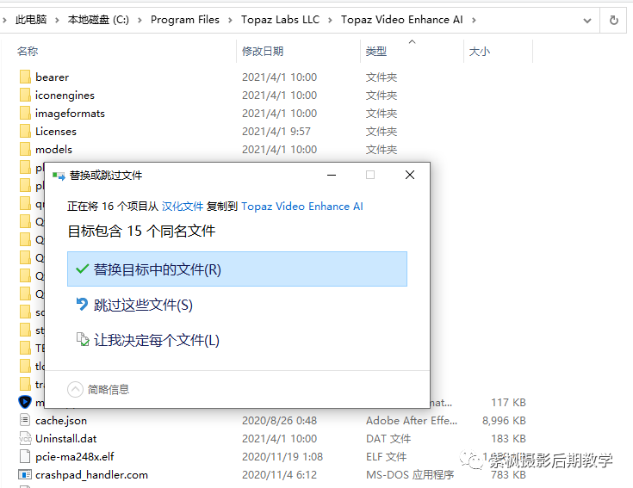
Task: Click the DAT 文件 type cell
Action: (x=388, y=438)
